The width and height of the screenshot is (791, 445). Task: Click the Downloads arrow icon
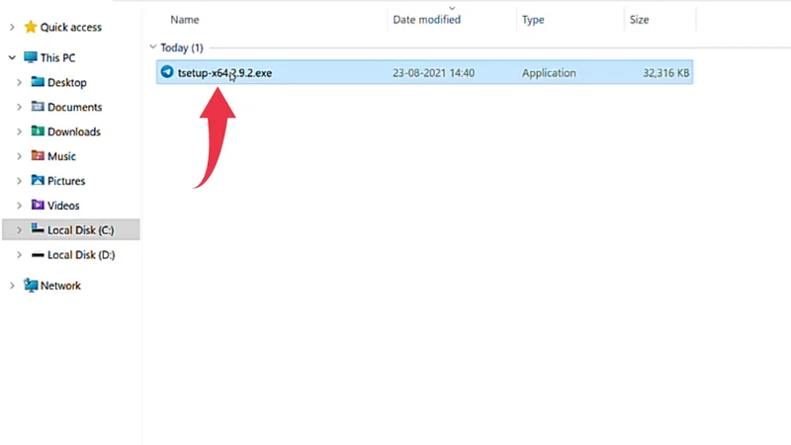(x=38, y=132)
